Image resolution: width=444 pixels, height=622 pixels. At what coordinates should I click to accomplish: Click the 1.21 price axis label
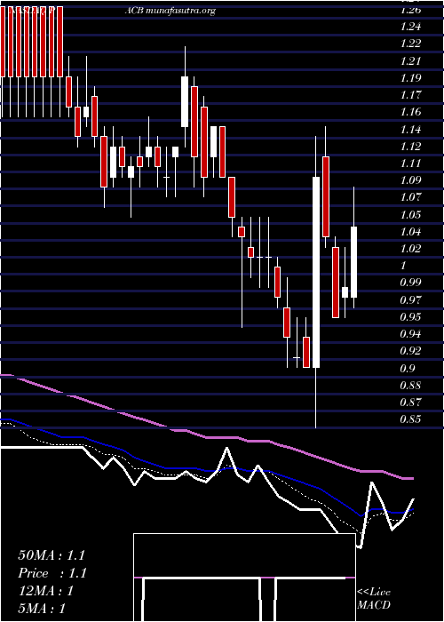point(410,60)
